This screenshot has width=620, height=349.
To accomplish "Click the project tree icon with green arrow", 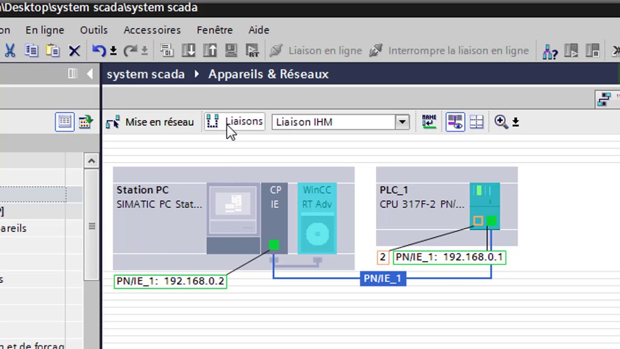I will (x=86, y=122).
